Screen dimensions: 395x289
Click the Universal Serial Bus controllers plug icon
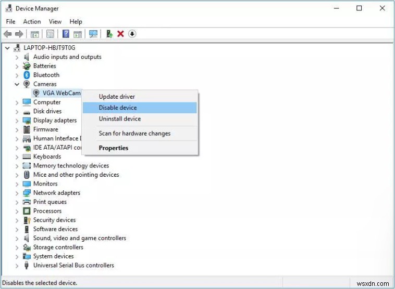(x=27, y=265)
